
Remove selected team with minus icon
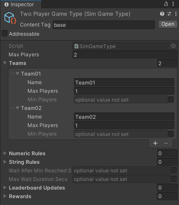pos(166,143)
